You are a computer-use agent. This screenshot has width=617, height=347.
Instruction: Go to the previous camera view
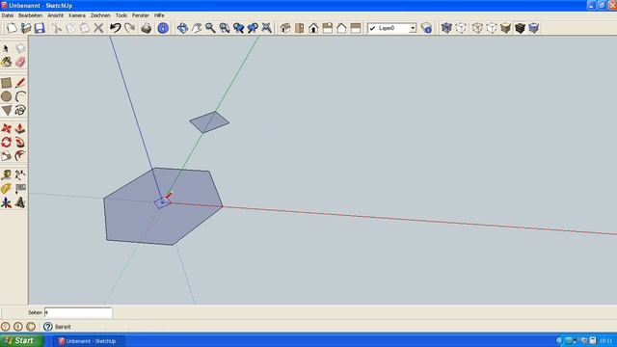(x=238, y=28)
